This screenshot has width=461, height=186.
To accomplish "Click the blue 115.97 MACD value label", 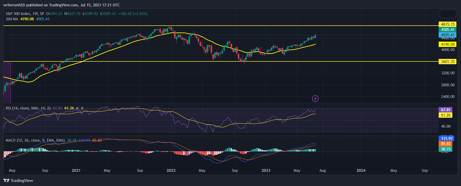I will click(x=447, y=139).
